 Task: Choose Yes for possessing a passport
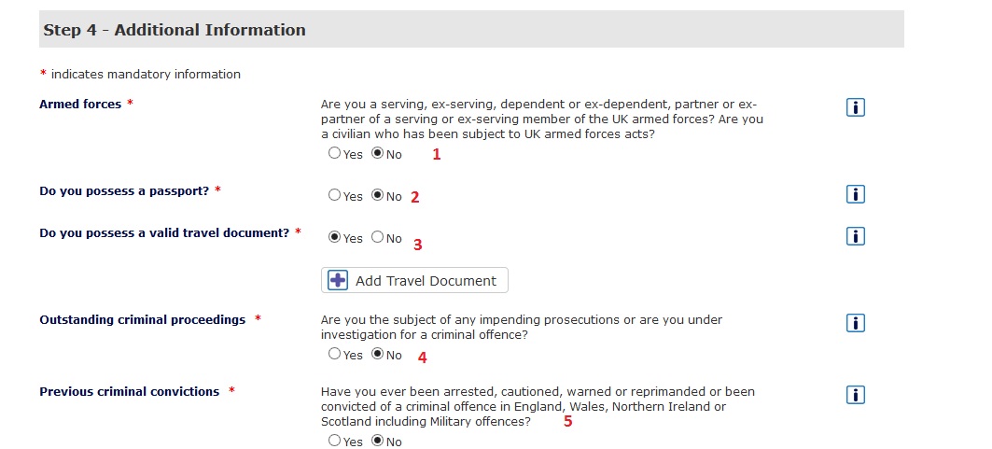click(334, 196)
